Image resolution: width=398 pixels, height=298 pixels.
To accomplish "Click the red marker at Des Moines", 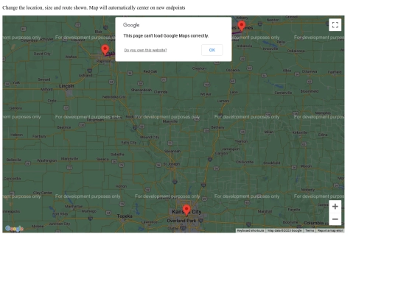I will click(242, 26).
